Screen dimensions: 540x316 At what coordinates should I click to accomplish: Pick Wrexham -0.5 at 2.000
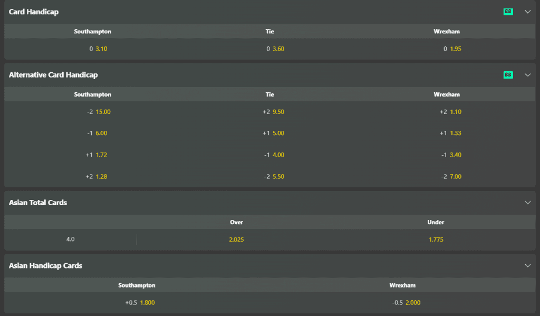pos(402,303)
